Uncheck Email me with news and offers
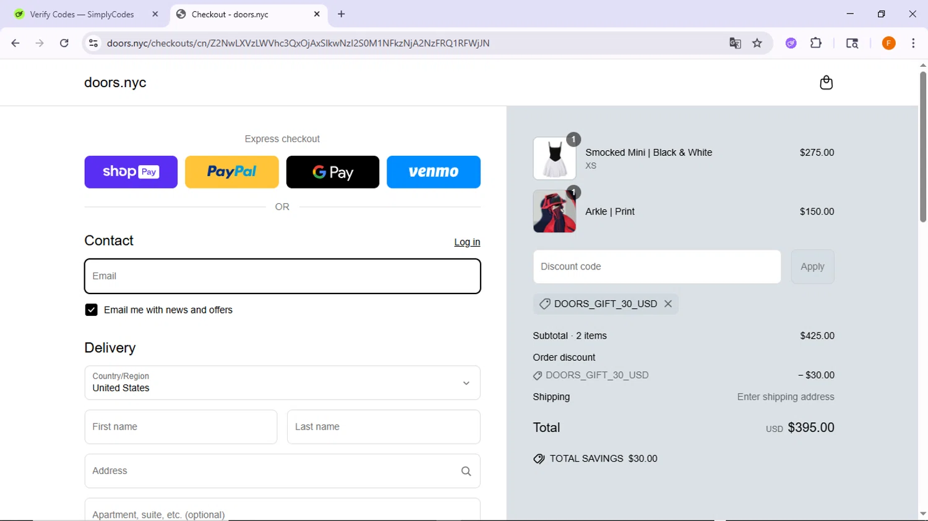The height and width of the screenshot is (521, 928). 91,310
